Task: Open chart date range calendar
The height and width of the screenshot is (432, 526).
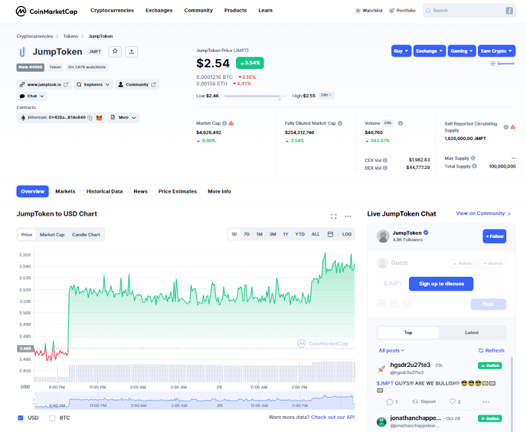Action: pos(331,234)
